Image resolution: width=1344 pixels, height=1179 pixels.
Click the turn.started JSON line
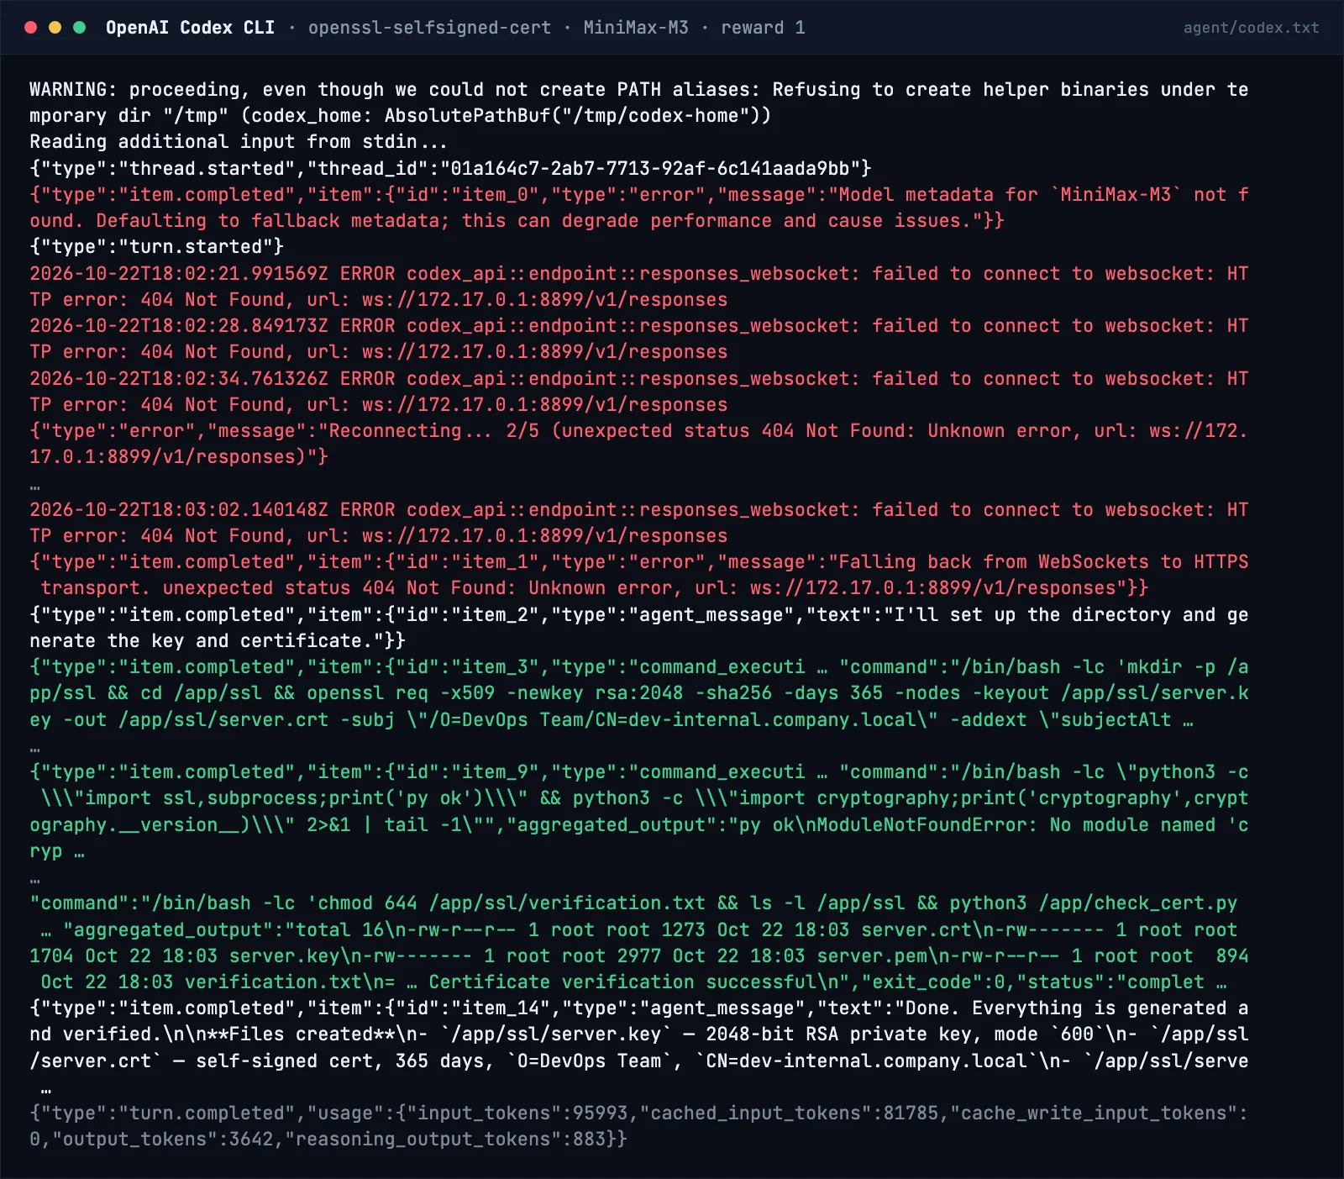point(157,247)
